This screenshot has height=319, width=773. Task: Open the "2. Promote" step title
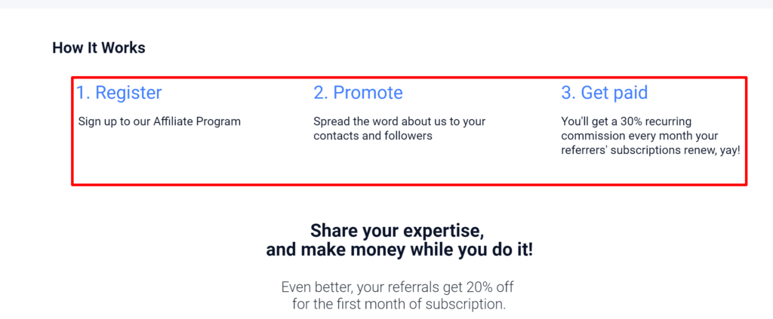358,93
